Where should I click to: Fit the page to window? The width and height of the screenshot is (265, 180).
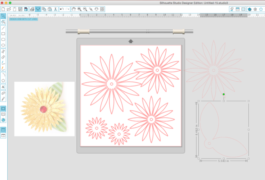click(102, 9)
